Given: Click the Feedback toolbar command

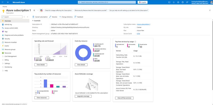Looking at the screenshot, I should point(79,17).
